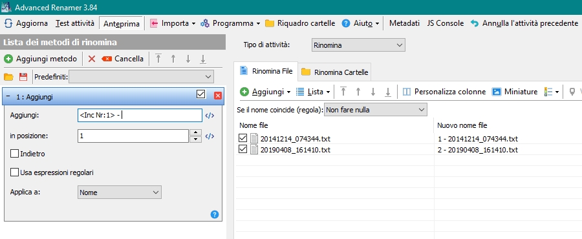Uncheck file 20190408_161410.txt
The image size is (582, 239).
(242, 149)
